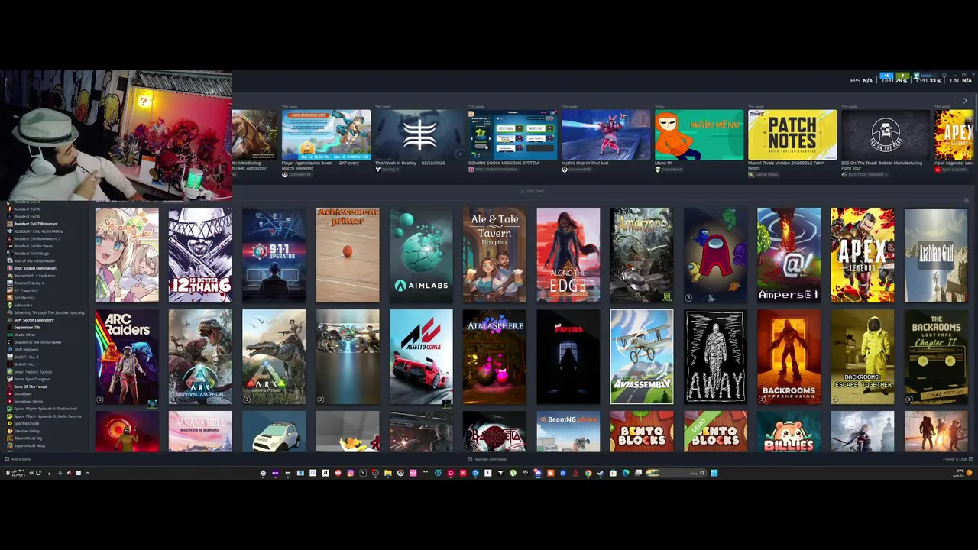Image resolution: width=978 pixels, height=550 pixels.
Task: Select September 7th in sidebar
Action: (x=27, y=328)
